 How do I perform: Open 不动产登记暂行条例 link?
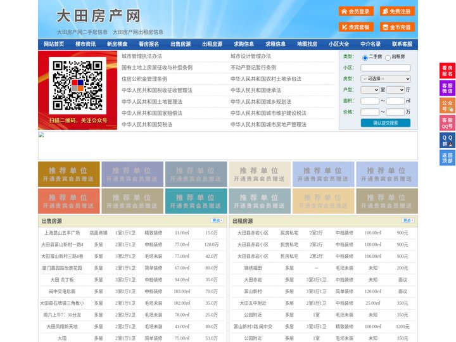click(x=253, y=68)
